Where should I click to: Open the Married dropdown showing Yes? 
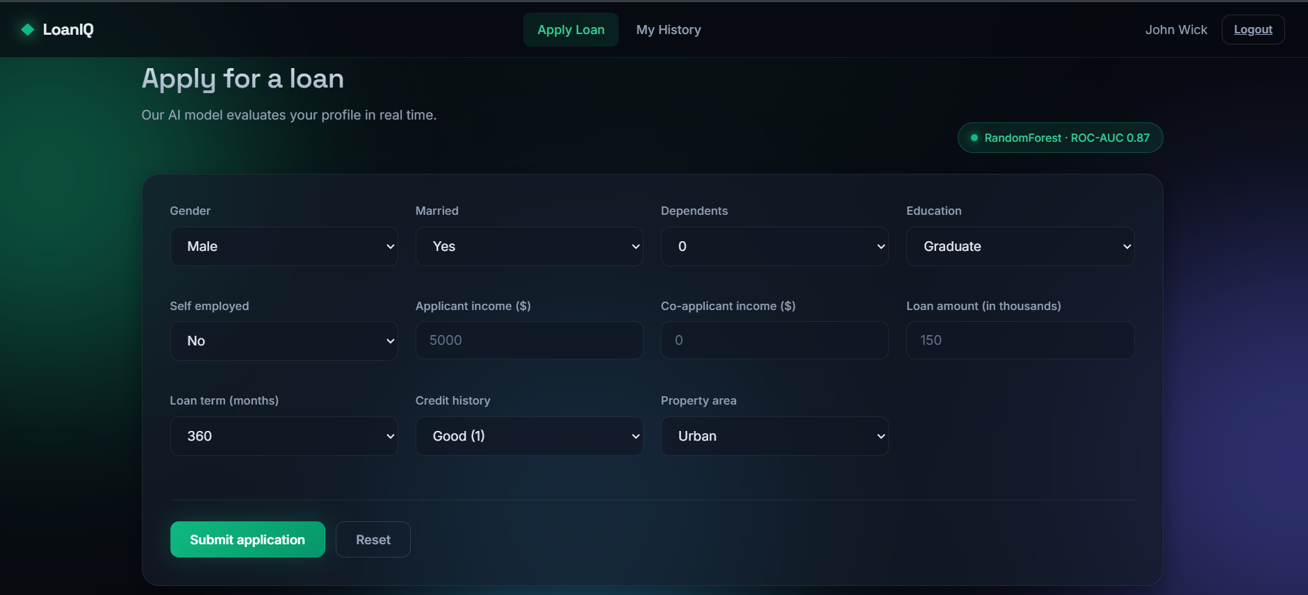pos(529,246)
